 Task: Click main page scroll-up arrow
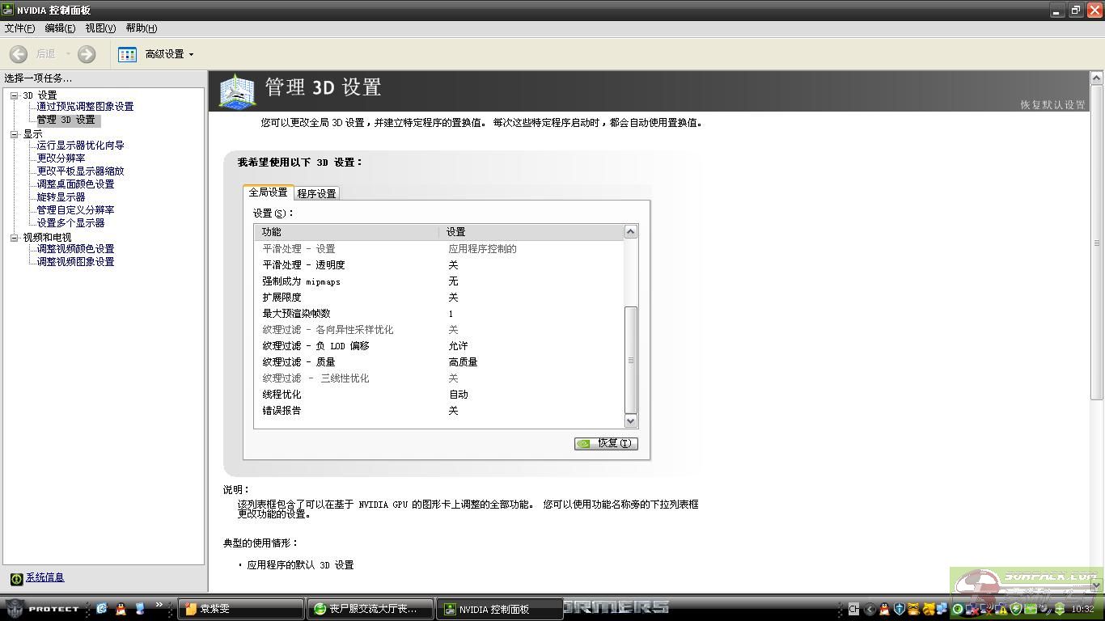[x=1097, y=78]
